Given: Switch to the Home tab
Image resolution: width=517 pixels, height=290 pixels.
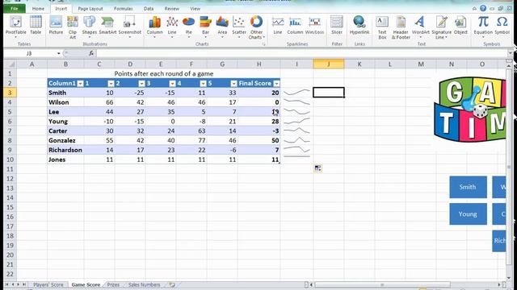Looking at the screenshot, I should (x=38, y=9).
